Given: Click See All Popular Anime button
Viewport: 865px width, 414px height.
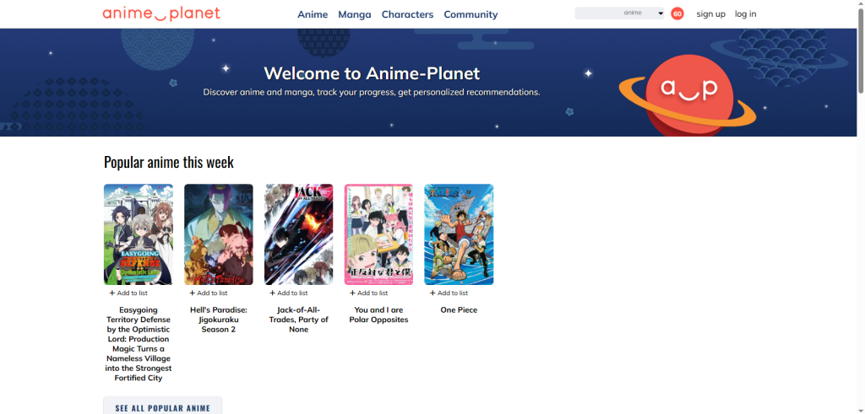Looking at the screenshot, I should [163, 406].
